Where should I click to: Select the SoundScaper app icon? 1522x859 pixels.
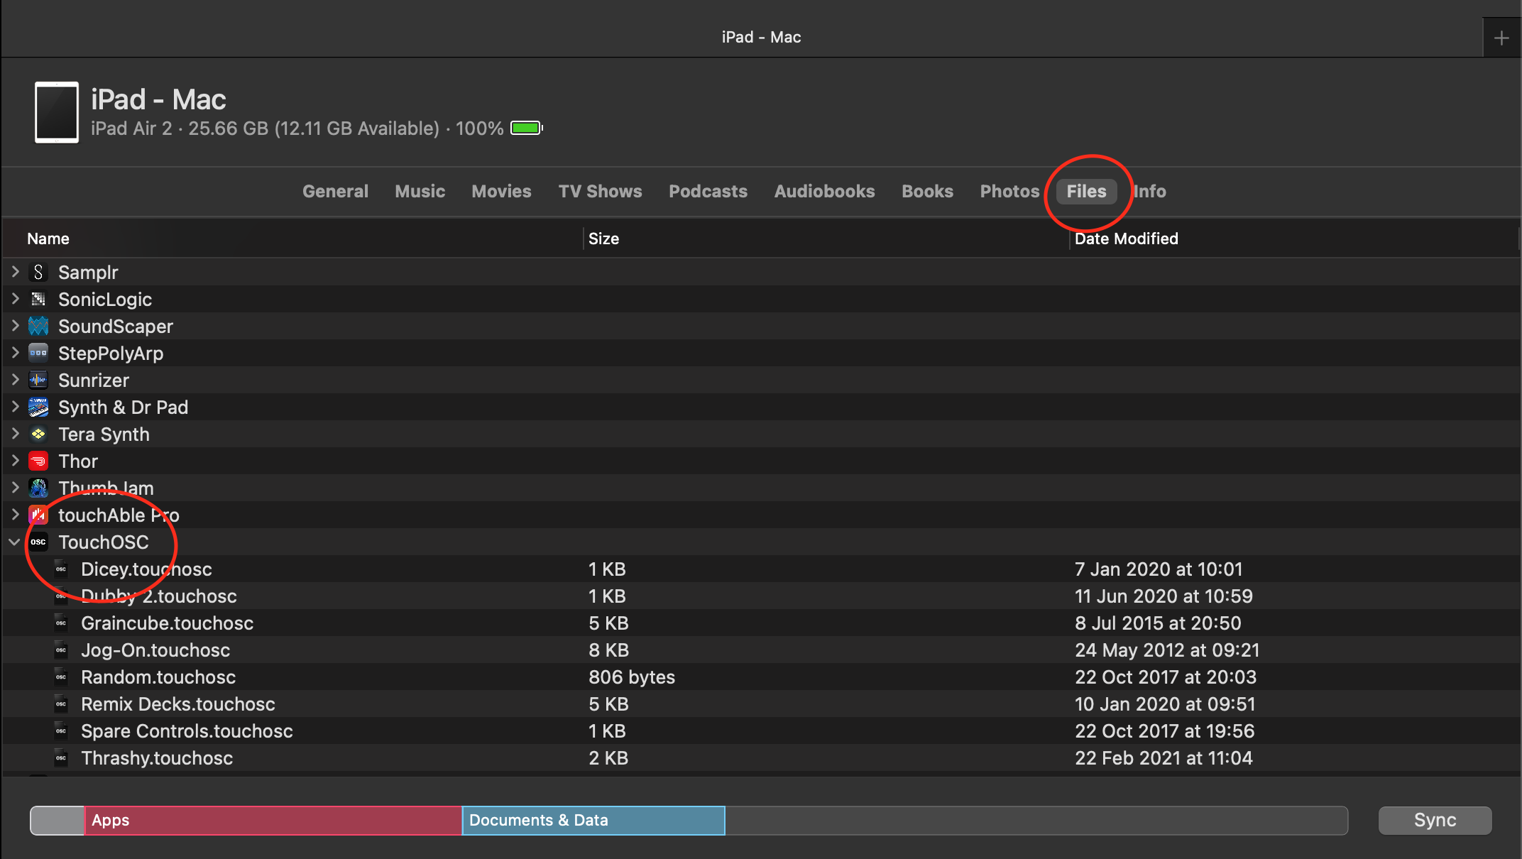tap(38, 327)
